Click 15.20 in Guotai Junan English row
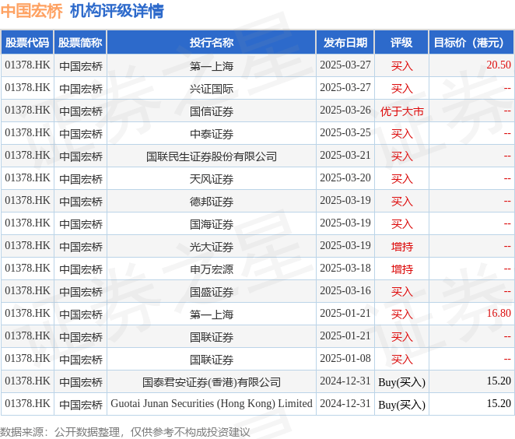Viewport: 515px width, 439px height. click(499, 403)
